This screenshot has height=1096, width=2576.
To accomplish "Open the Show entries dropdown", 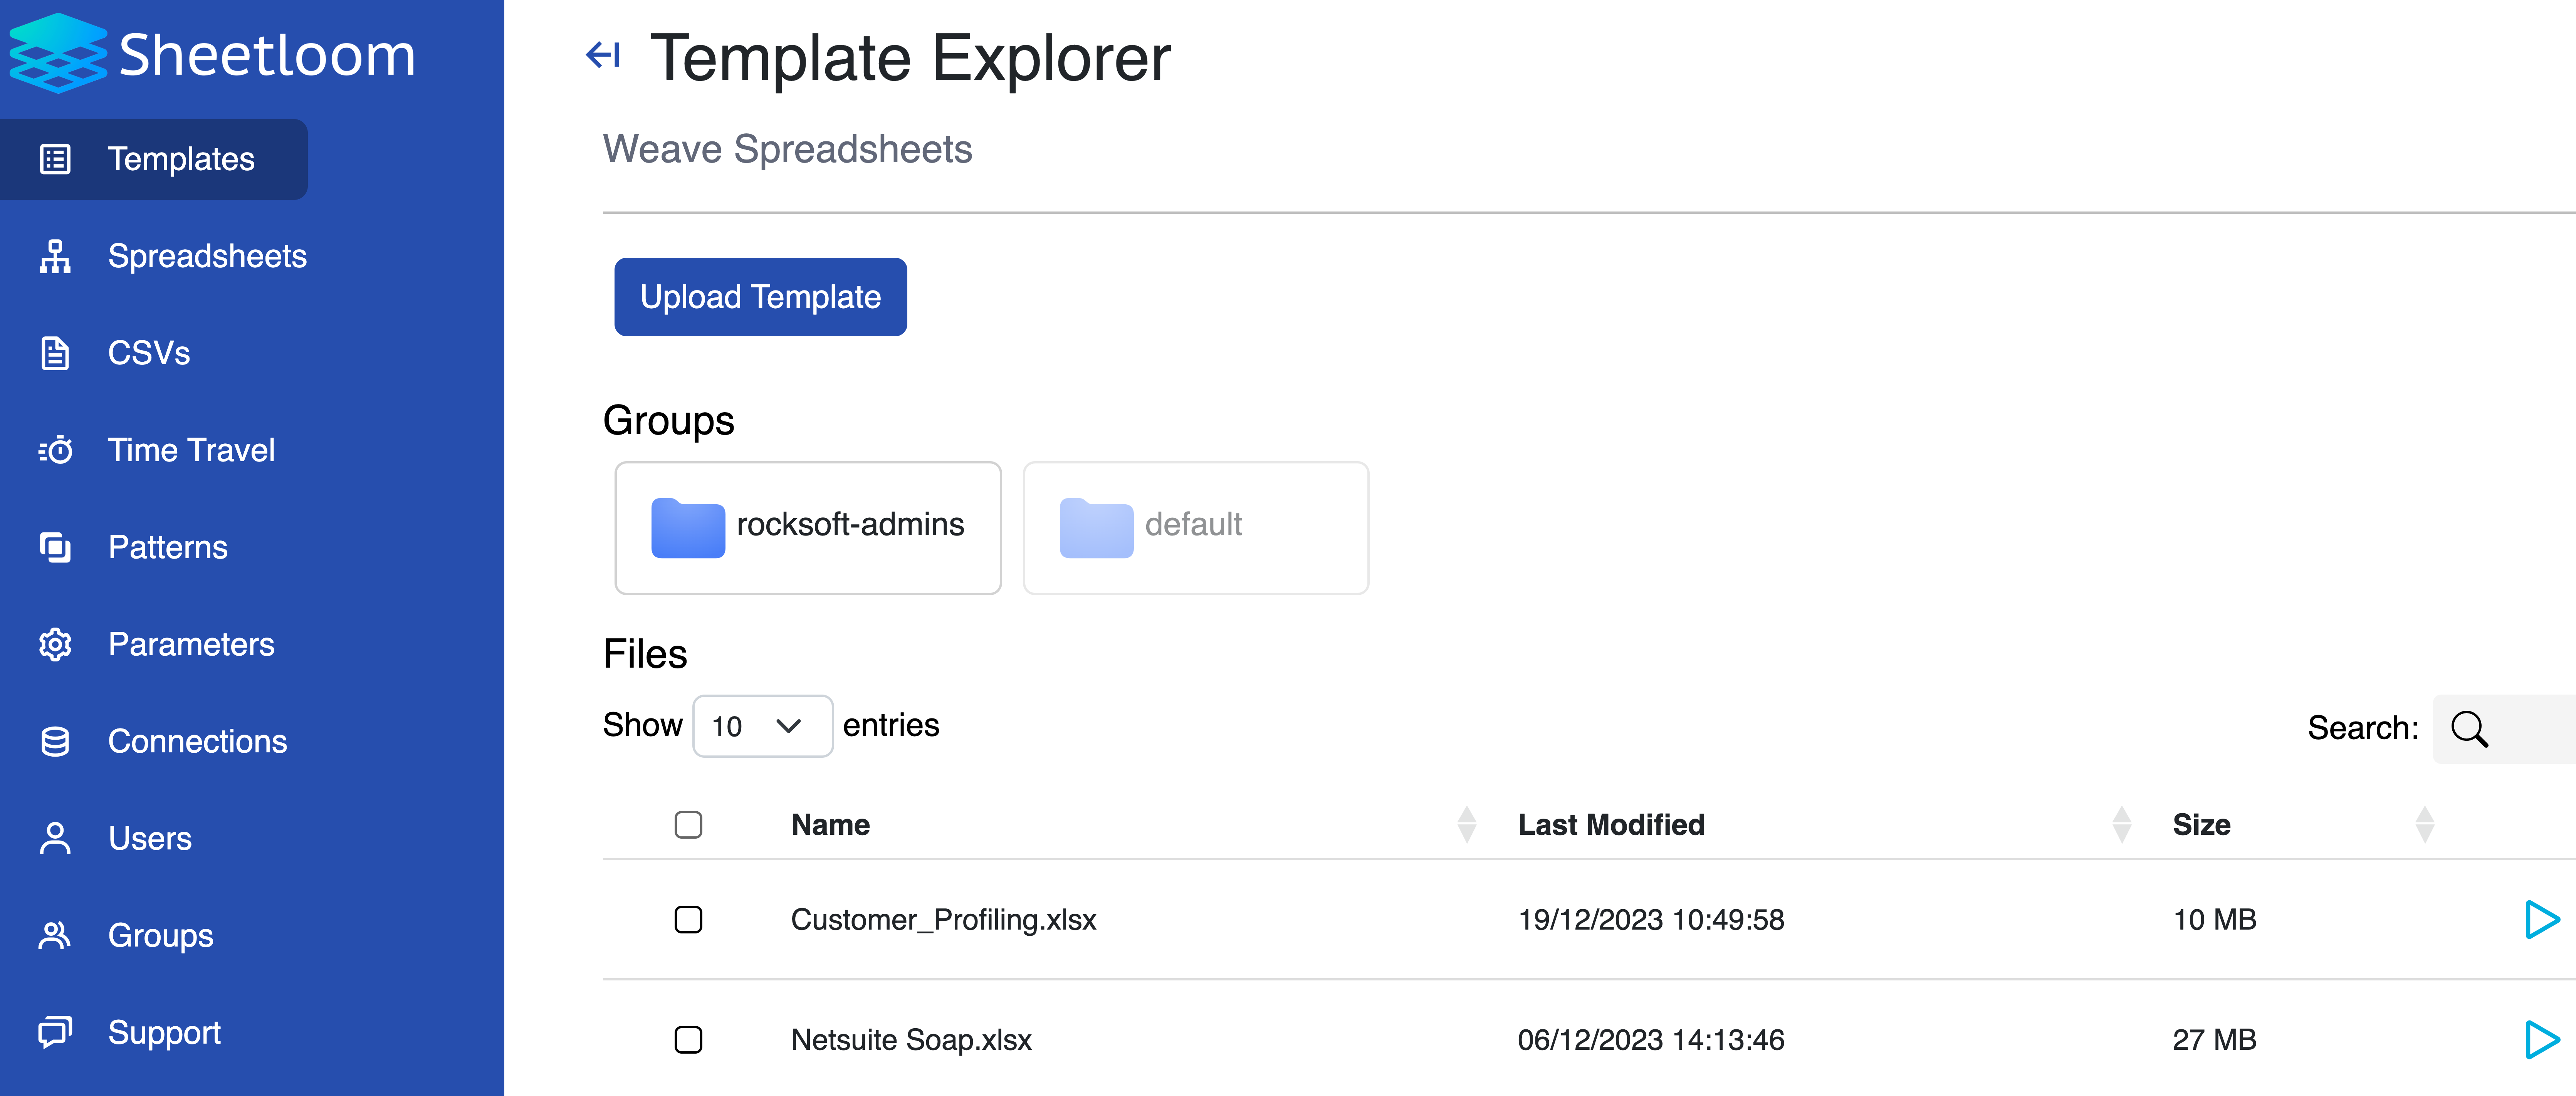I will pos(762,726).
